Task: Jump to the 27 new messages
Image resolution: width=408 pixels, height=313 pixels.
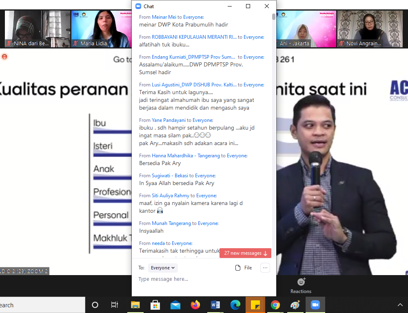Action: [245, 253]
